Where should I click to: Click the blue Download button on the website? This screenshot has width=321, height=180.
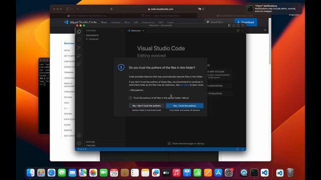coord(246,22)
